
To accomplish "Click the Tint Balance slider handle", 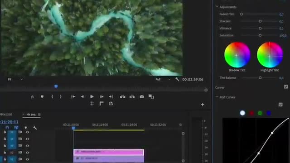I will coord(260,78).
